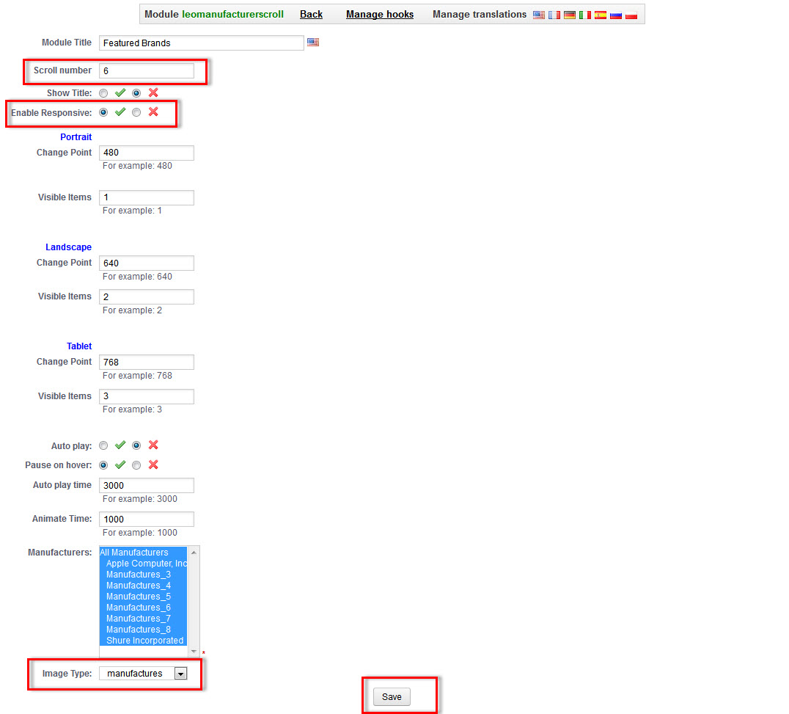Focus the Module Title input
This screenshot has width=789, height=714.
click(201, 43)
